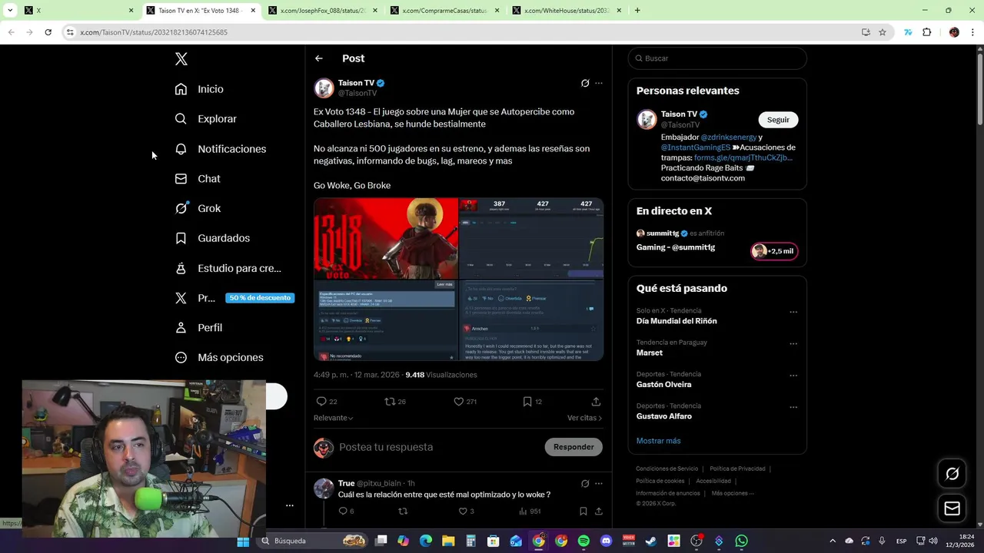This screenshot has width=984, height=553.
Task: Open three-dot menu on Taison TV post
Action: point(599,83)
